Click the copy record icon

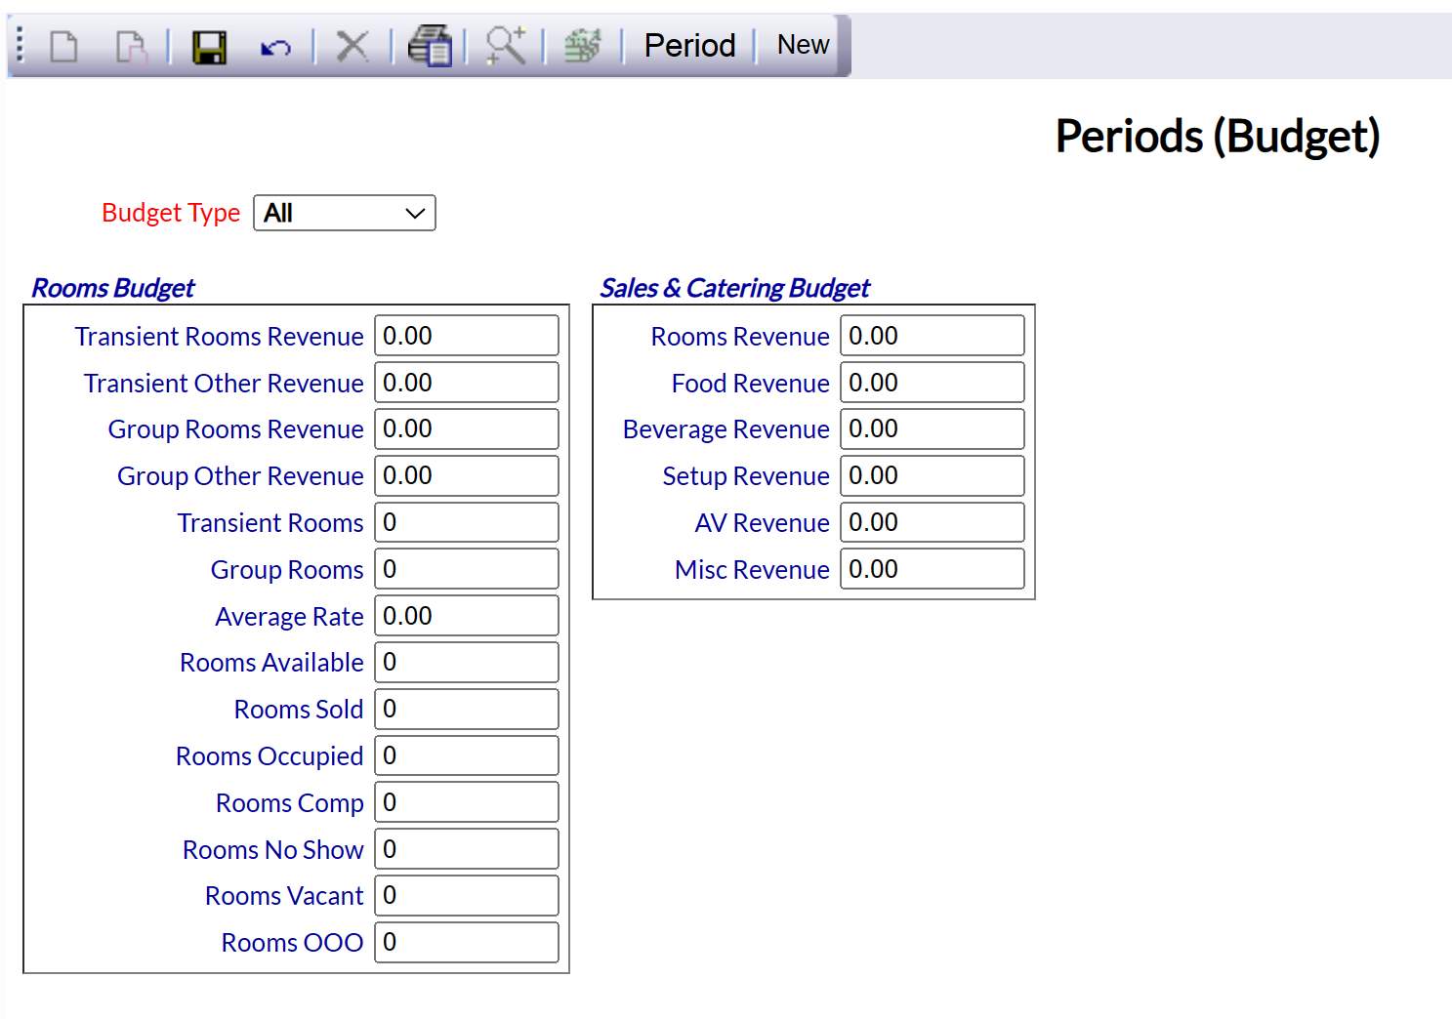coord(131,46)
